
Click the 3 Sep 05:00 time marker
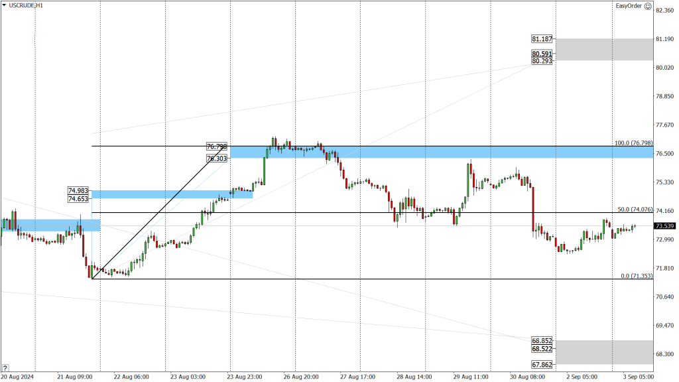tap(639, 377)
